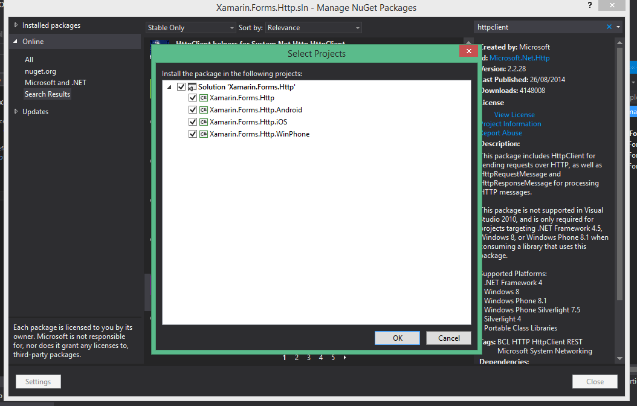This screenshot has height=406, width=637.
Task: Toggle the Xamarin.Forms.Http.WinPhone checkbox
Action: coord(193,134)
